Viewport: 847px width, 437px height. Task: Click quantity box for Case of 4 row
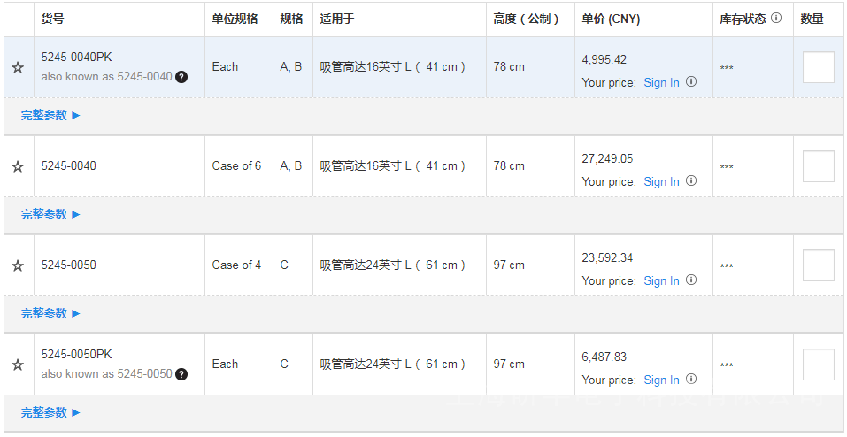818,265
